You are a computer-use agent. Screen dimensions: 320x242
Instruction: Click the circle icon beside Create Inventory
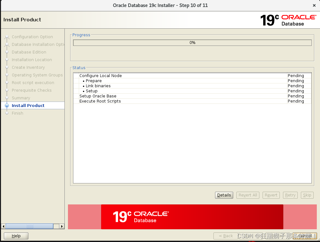coord(7,67)
